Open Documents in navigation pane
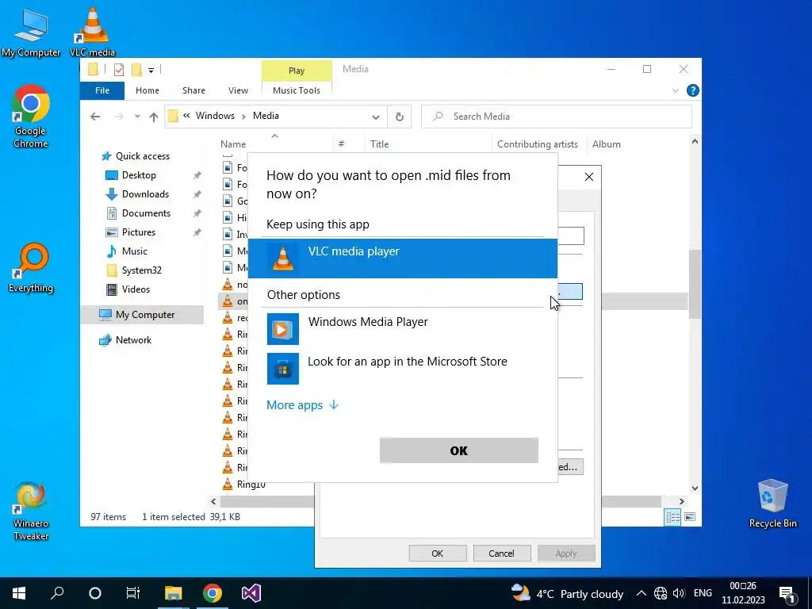 (146, 213)
